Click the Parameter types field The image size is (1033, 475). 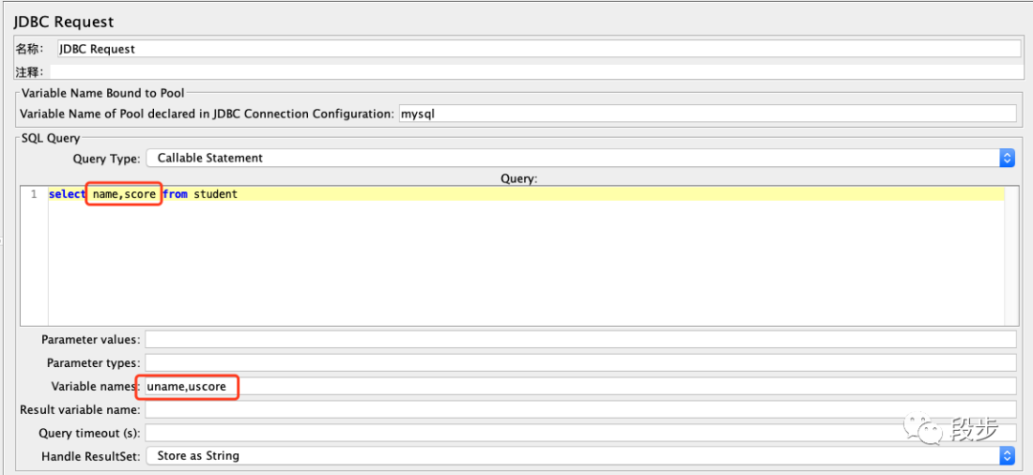pos(581,362)
